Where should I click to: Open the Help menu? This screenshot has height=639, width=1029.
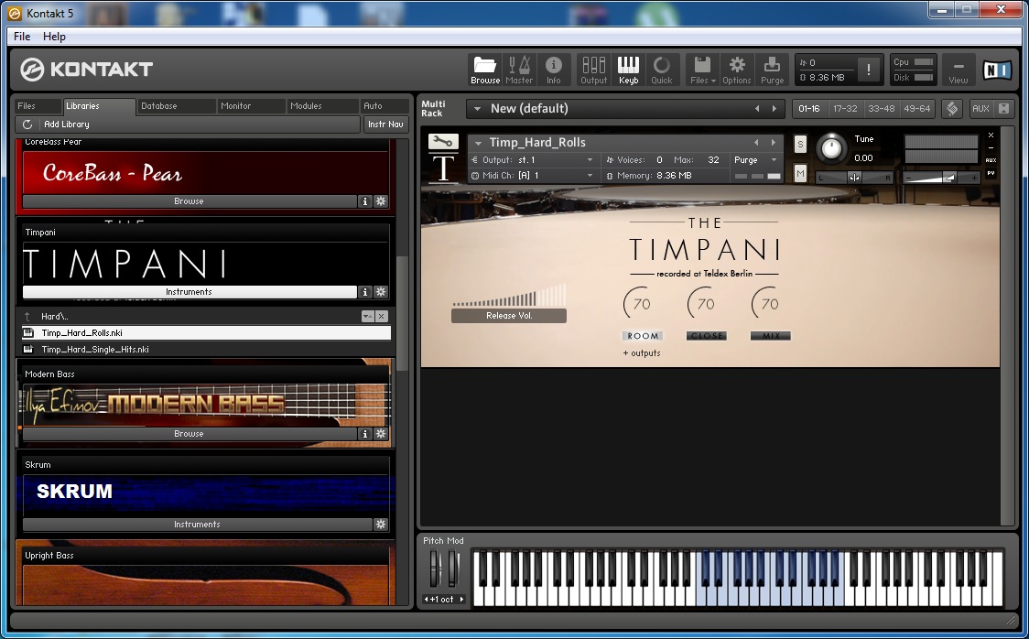(x=54, y=37)
